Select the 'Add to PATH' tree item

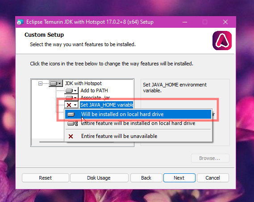click(x=94, y=90)
